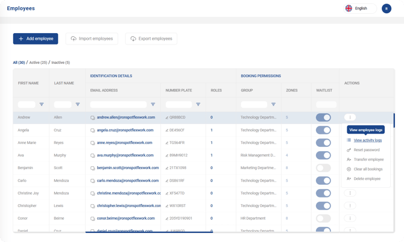Edit number plate WX10RST pencil icon

point(167,206)
